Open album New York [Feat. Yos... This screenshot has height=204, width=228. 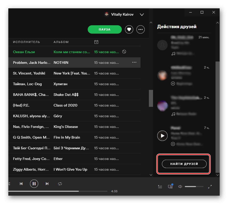coord(72,73)
